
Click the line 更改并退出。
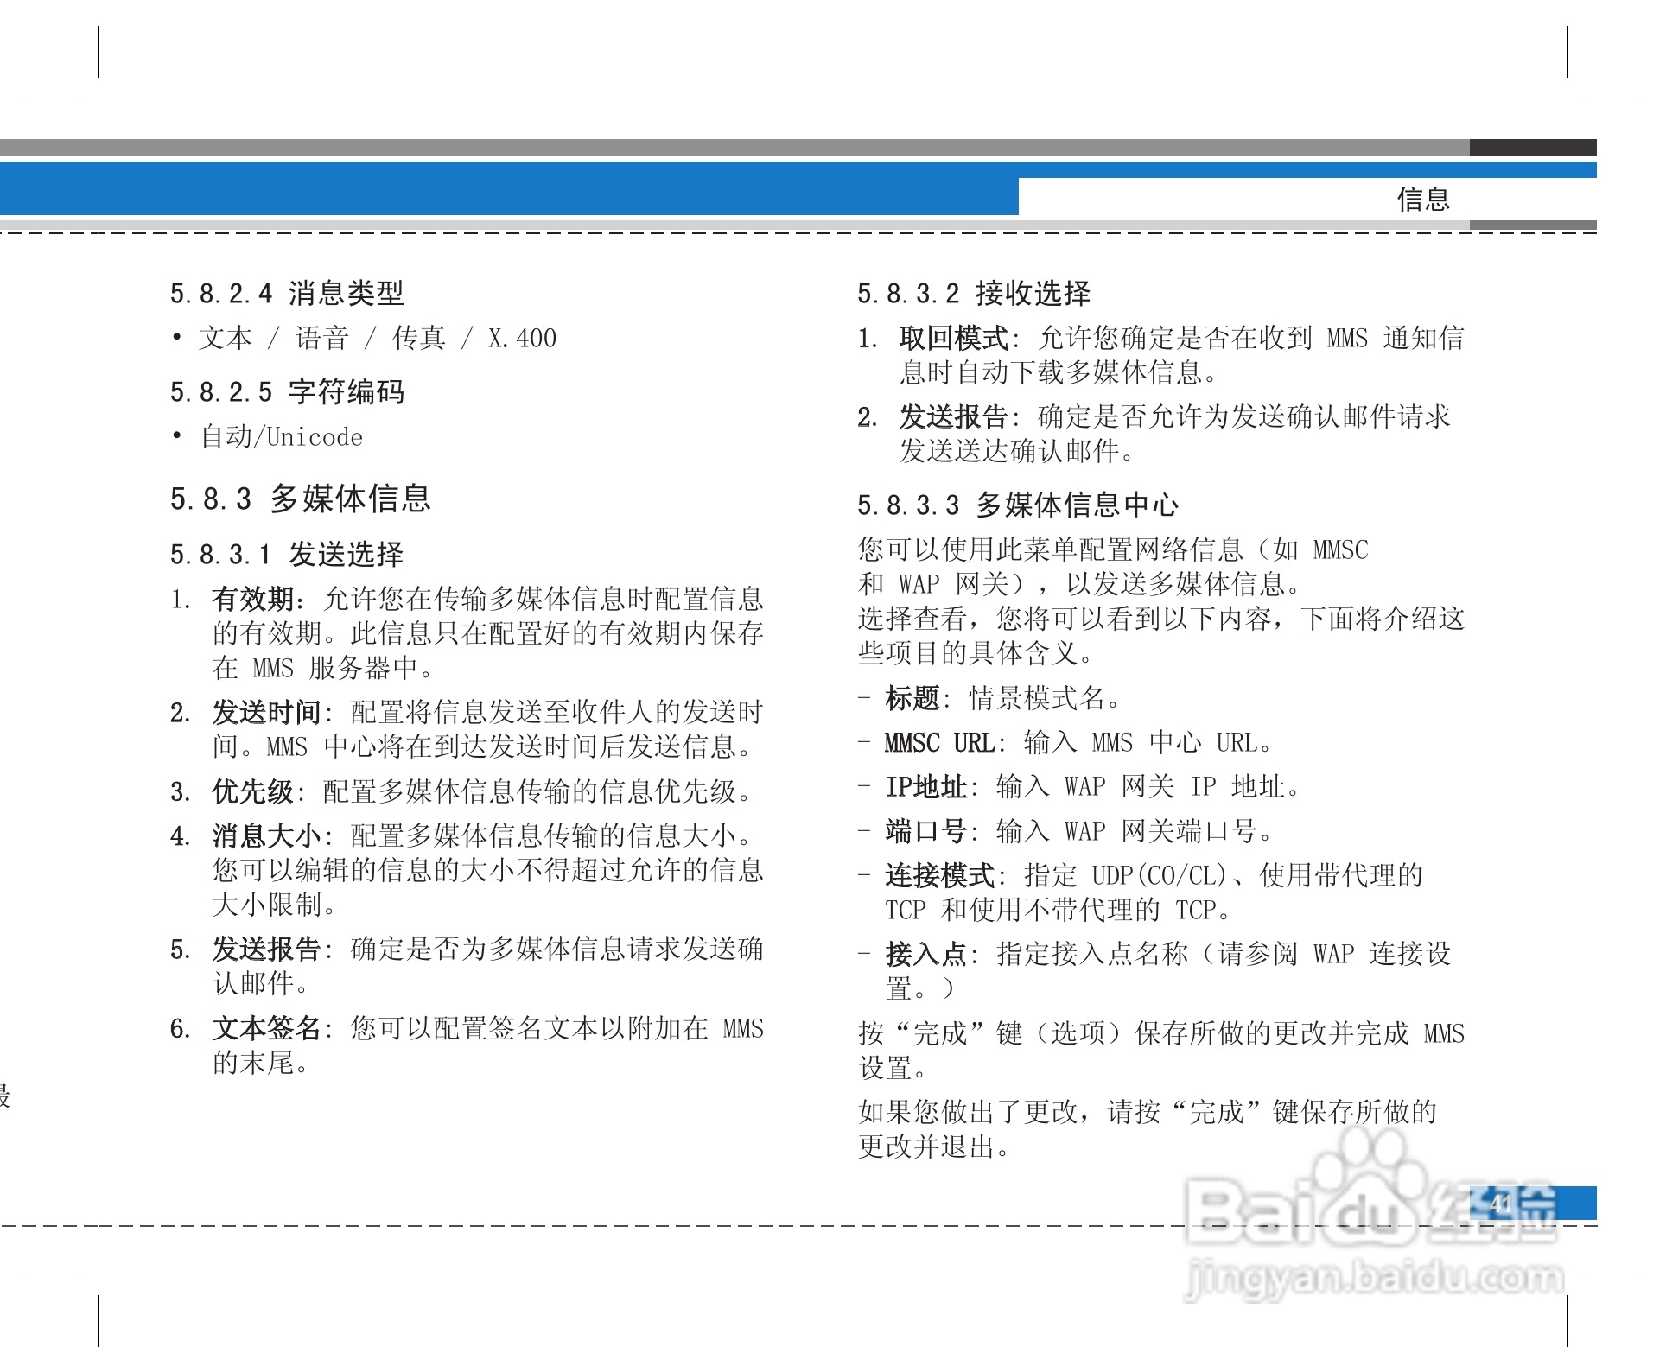[935, 1147]
